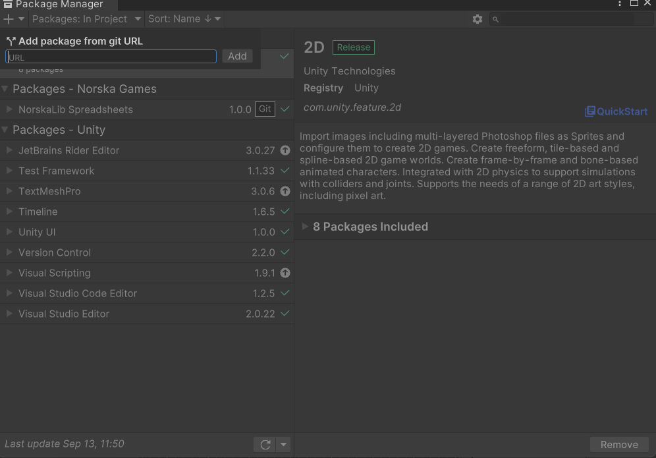Expand the JetBrains Rider Editor row

tap(9, 150)
